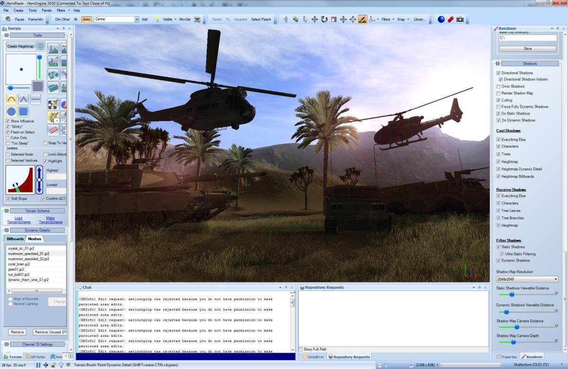
Task: Pick the circular rotate tool
Action: click(x=324, y=19)
